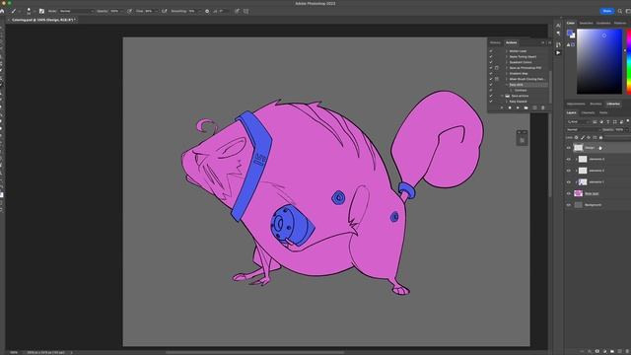Screen dimensions: 631x355
Task: Delete the selected action with trash icon
Action: click(x=543, y=107)
